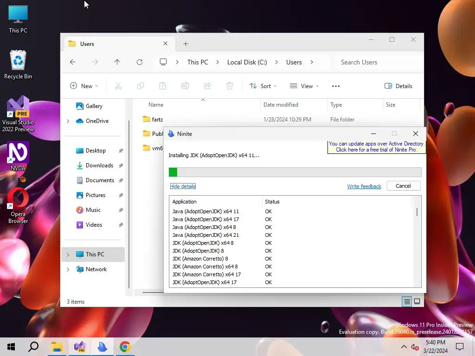Image resolution: width=475 pixels, height=356 pixels.
Task: Open Gallery in navigation pane
Action: 90,106
